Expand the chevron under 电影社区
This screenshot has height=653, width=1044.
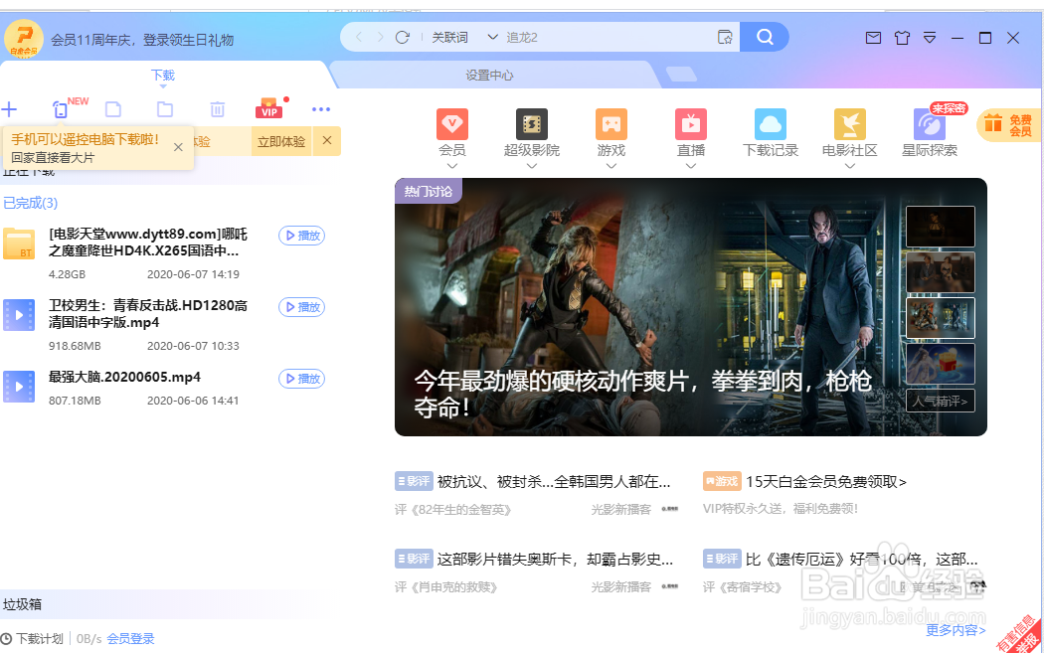click(x=849, y=166)
